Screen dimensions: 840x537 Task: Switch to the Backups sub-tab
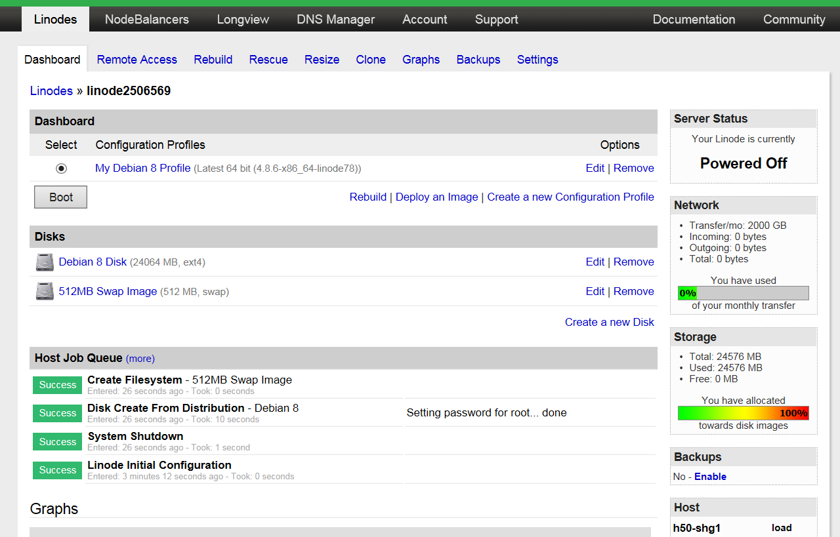tap(478, 60)
